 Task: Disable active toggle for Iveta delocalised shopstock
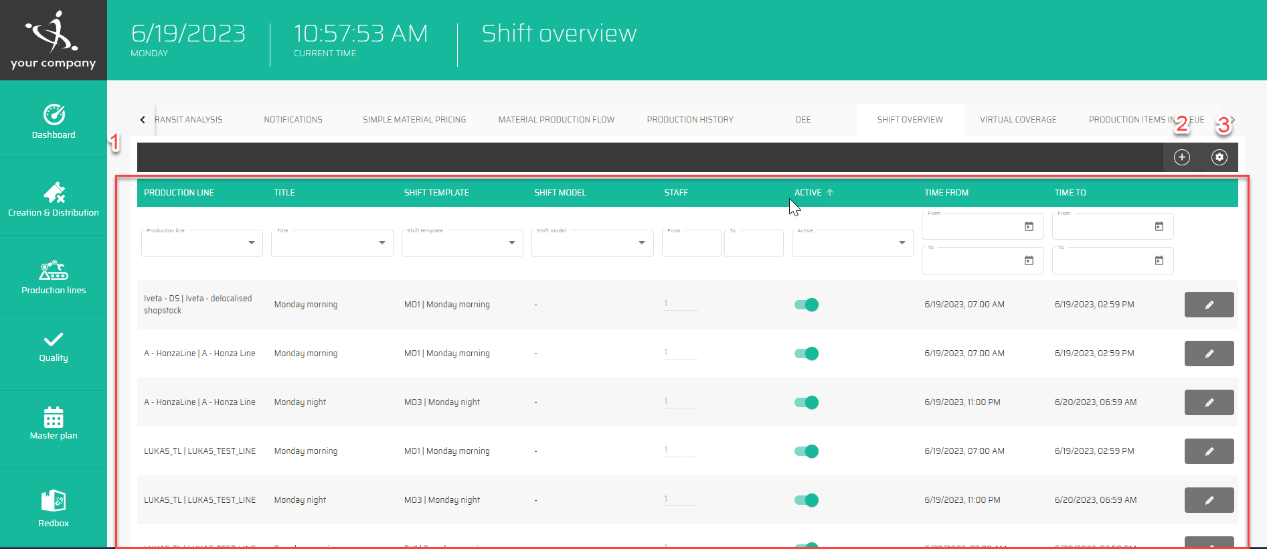coord(807,305)
